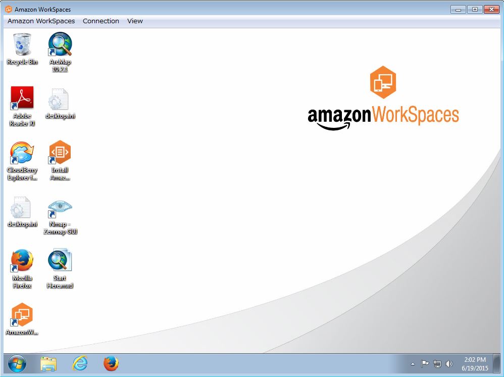504x377 pixels.
Task: Launch Internet Explorer from the taskbar
Action: (x=80, y=364)
